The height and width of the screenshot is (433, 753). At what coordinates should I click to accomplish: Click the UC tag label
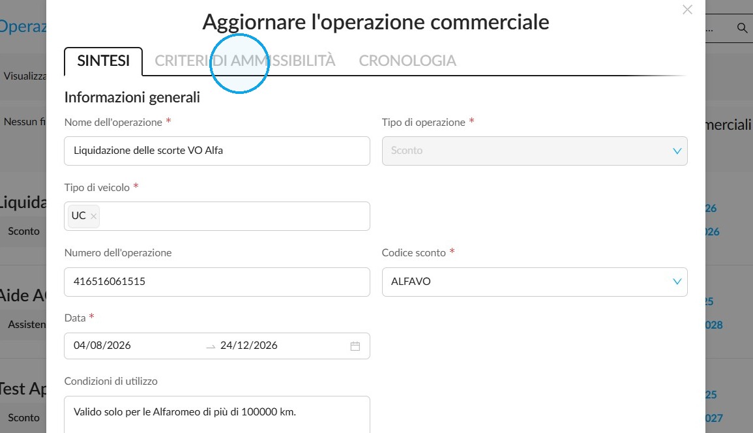coord(79,216)
